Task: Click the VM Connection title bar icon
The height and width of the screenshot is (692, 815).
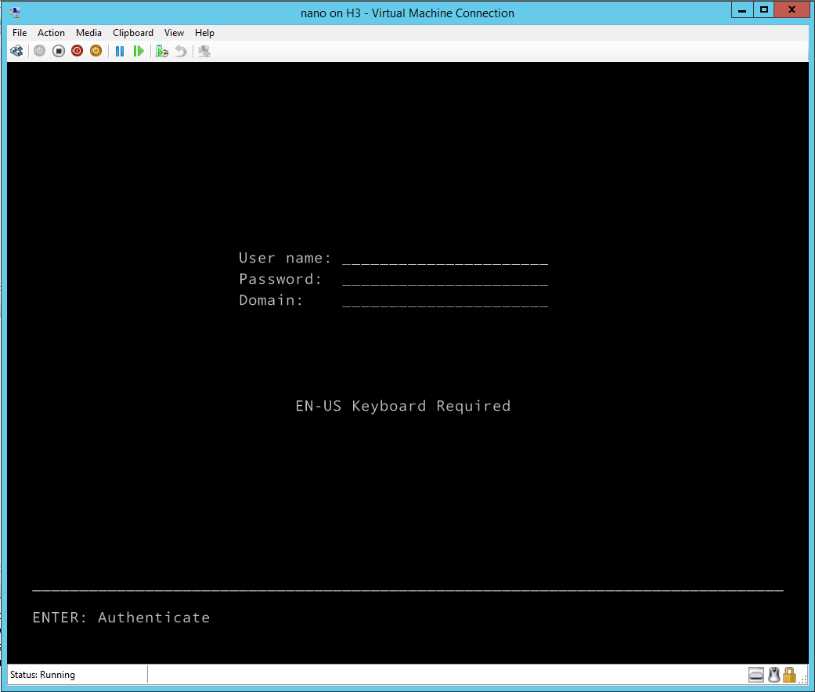Action: point(15,13)
